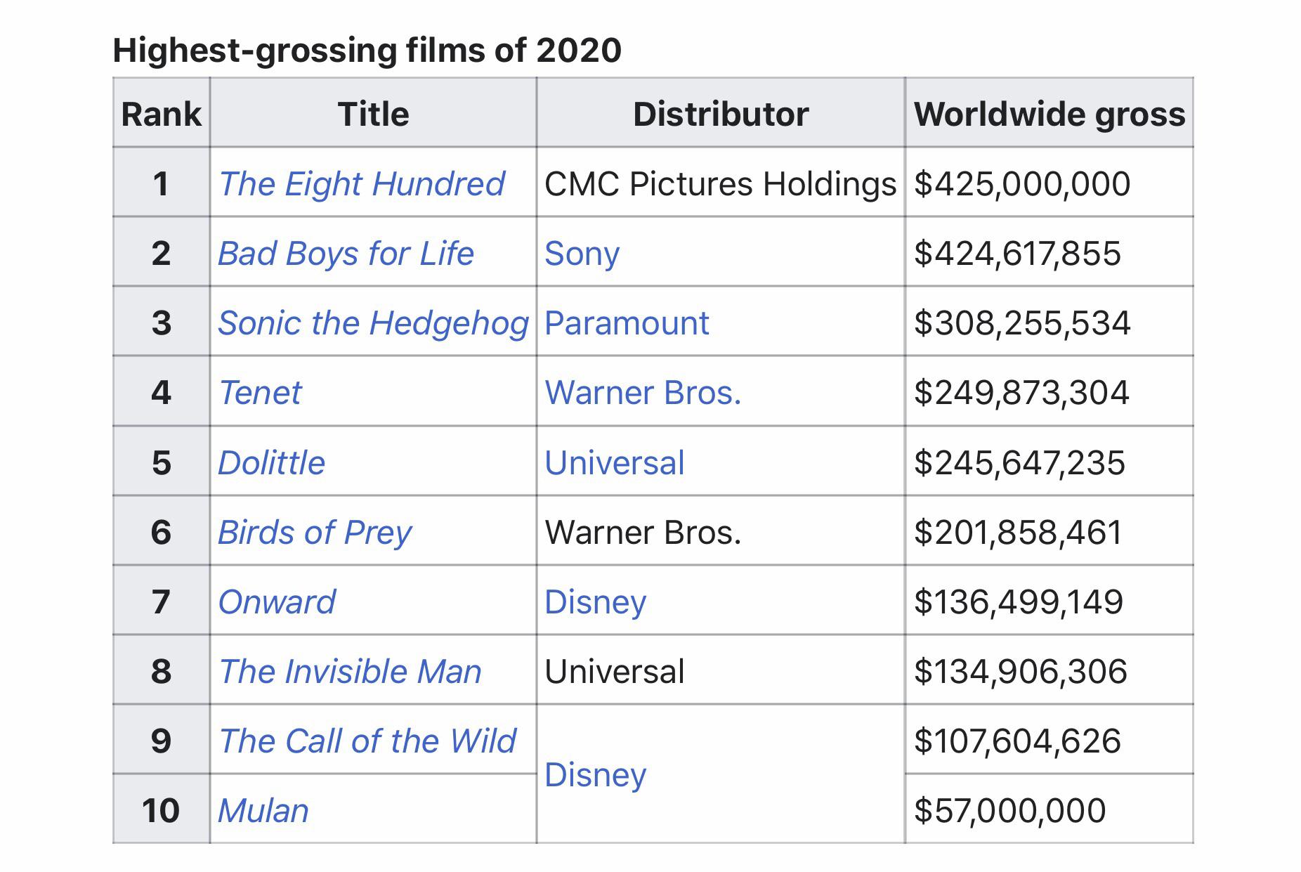Go to the Dolittle film page
The height and width of the screenshot is (872, 1301).
[x=271, y=463]
